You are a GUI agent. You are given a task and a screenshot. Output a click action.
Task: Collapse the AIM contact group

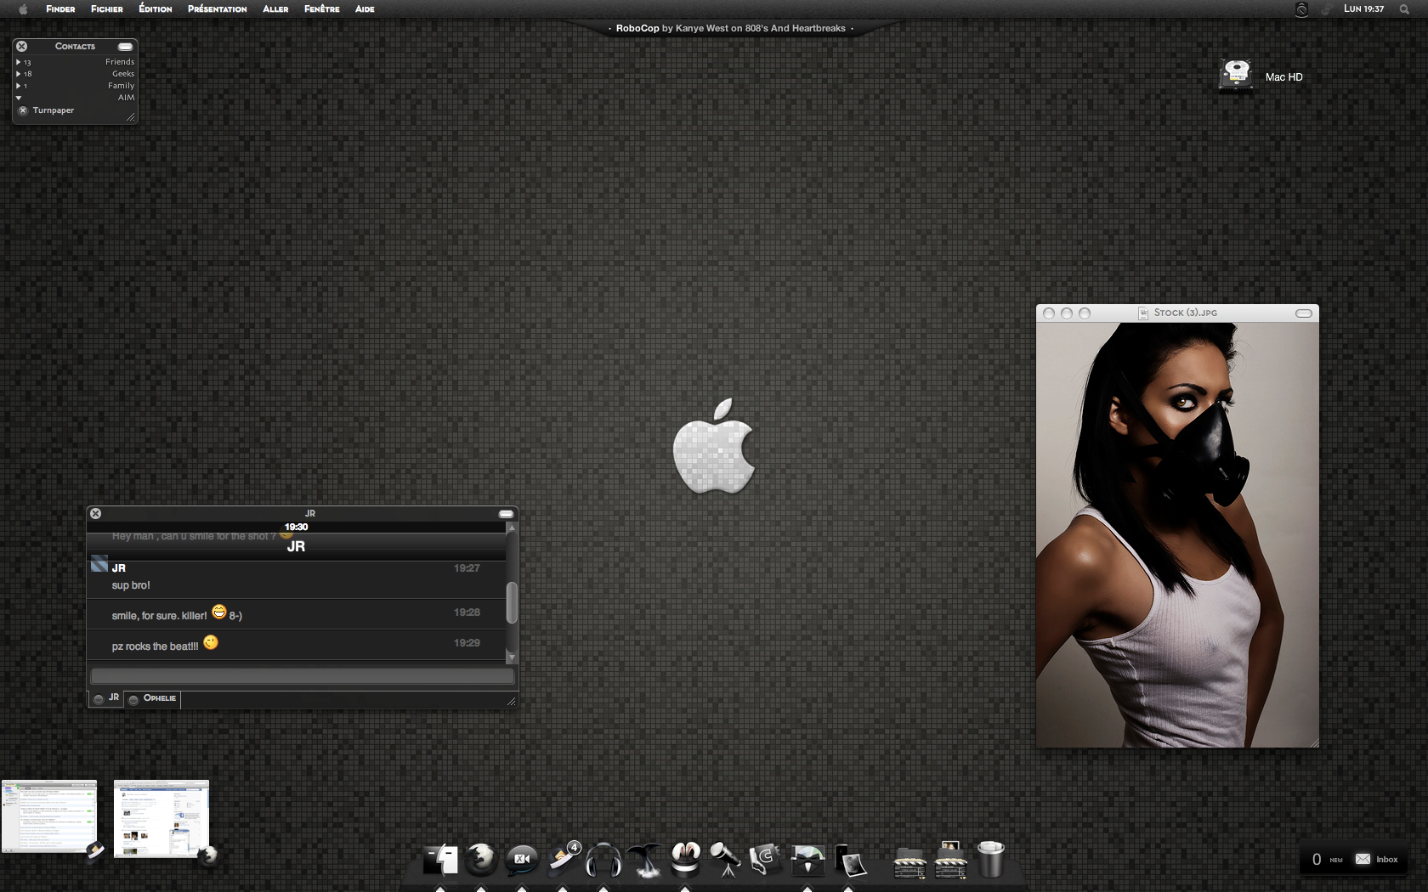tap(19, 98)
